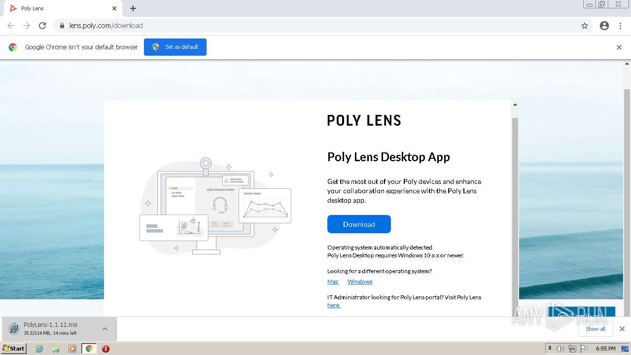
Task: Close the downloads shelf
Action: pos(622,329)
